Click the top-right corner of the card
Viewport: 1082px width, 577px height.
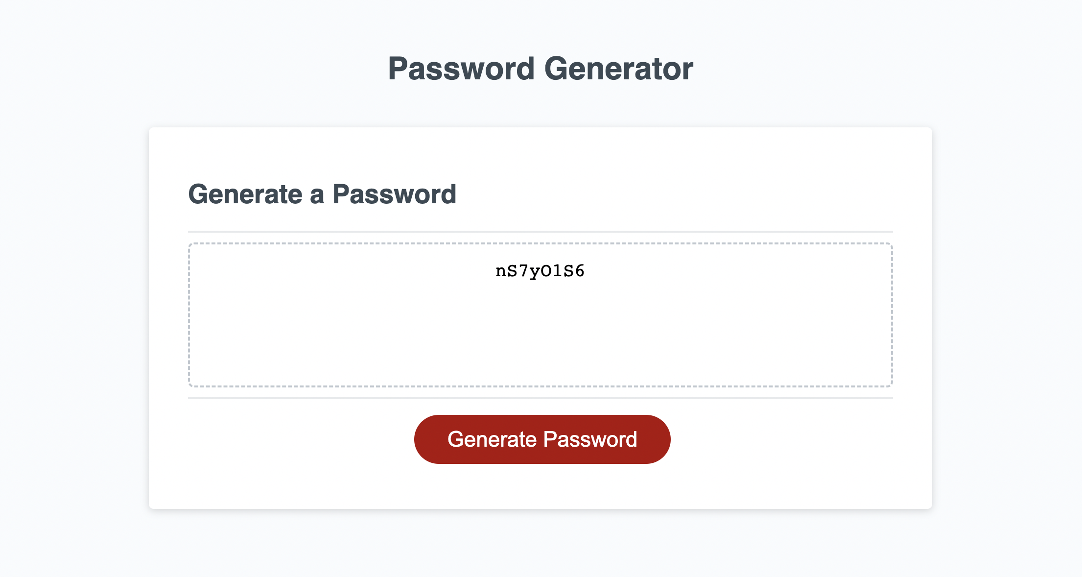pyautogui.click(x=928, y=132)
